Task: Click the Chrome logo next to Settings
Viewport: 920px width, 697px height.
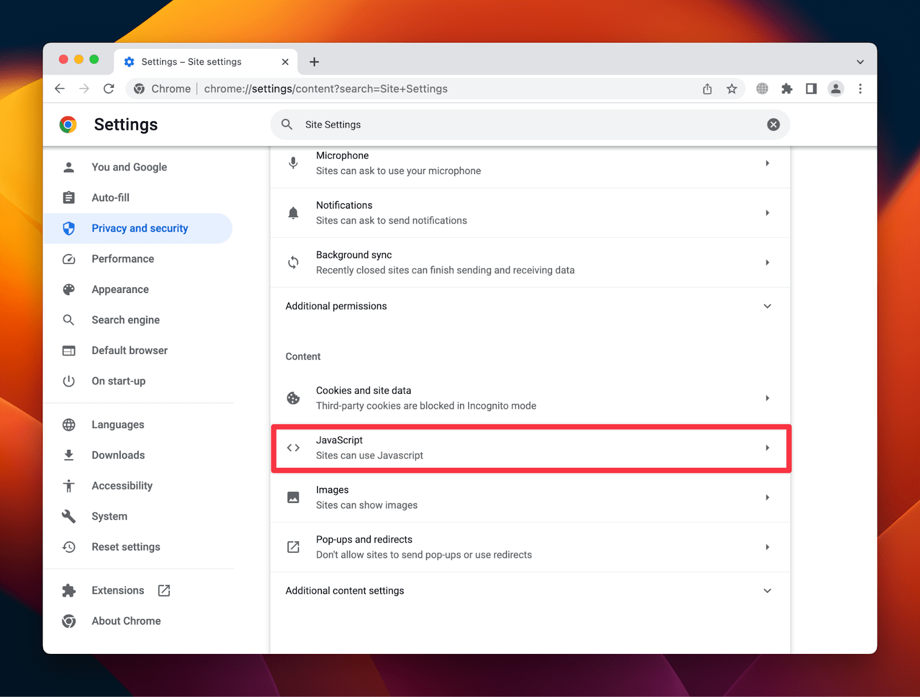Action: 68,124
